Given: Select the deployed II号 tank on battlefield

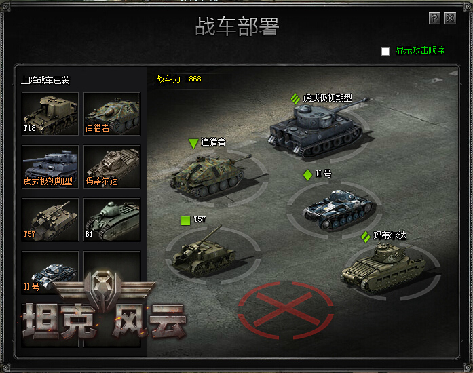Looking at the screenshot, I should [337, 209].
